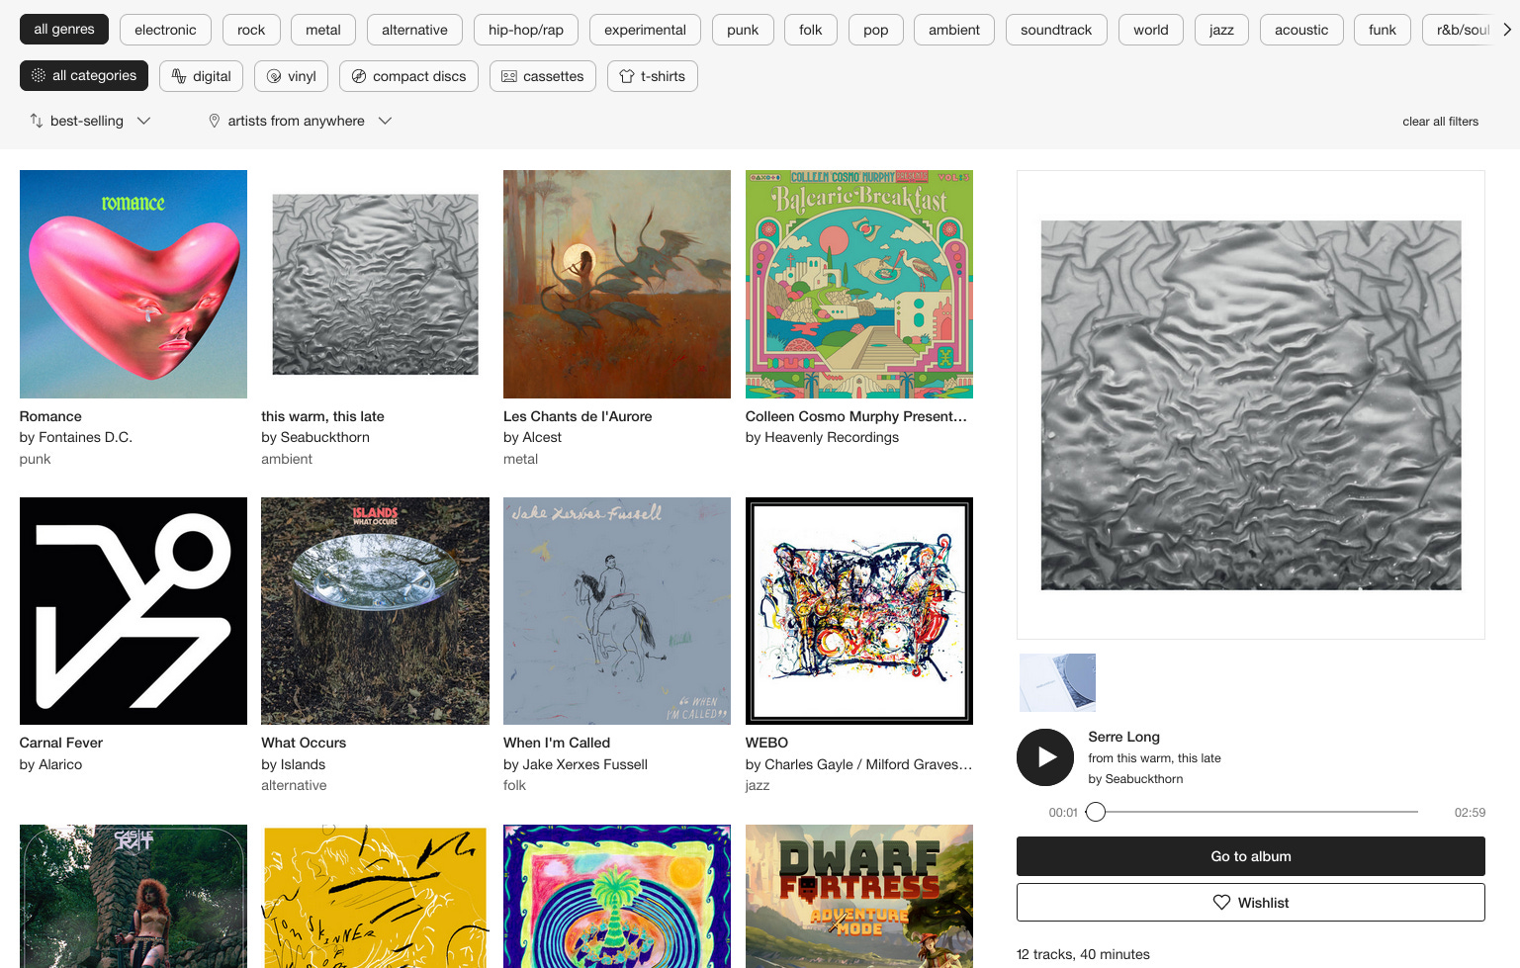The width and height of the screenshot is (1520, 968).
Task: Choose the soundtrack genre
Action: [x=1056, y=30]
